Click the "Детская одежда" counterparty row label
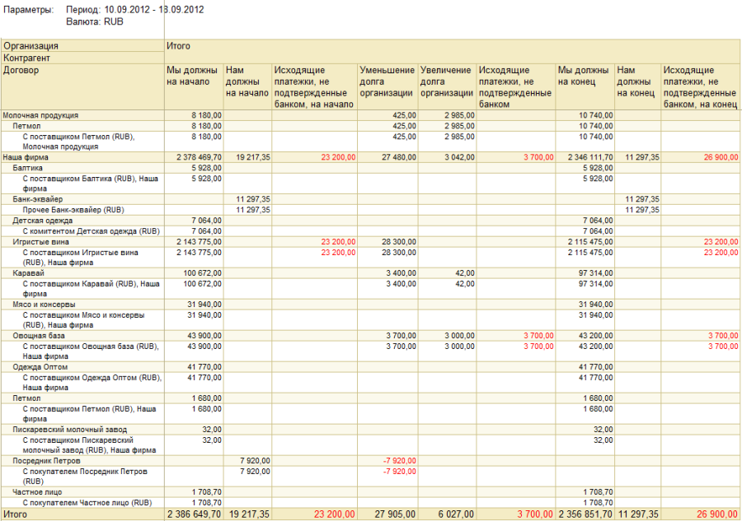Screen dimensions: 742x521 (43, 221)
